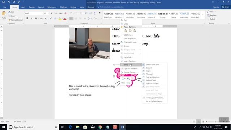Screen dimensions: 231x130
Task: Open File Explorer from the taskbar
Action: 78,127
